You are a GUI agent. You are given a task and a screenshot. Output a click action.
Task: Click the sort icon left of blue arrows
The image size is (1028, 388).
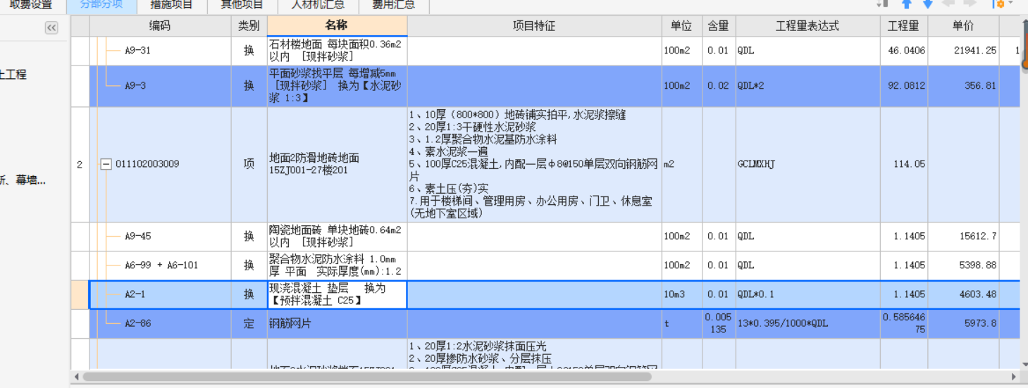[x=884, y=4]
